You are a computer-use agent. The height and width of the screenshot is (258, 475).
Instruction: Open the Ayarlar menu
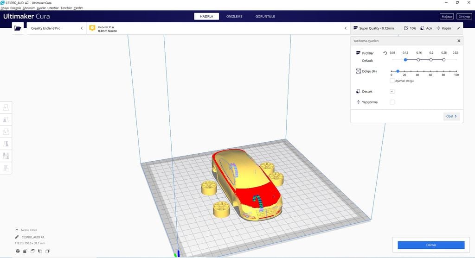pos(41,8)
